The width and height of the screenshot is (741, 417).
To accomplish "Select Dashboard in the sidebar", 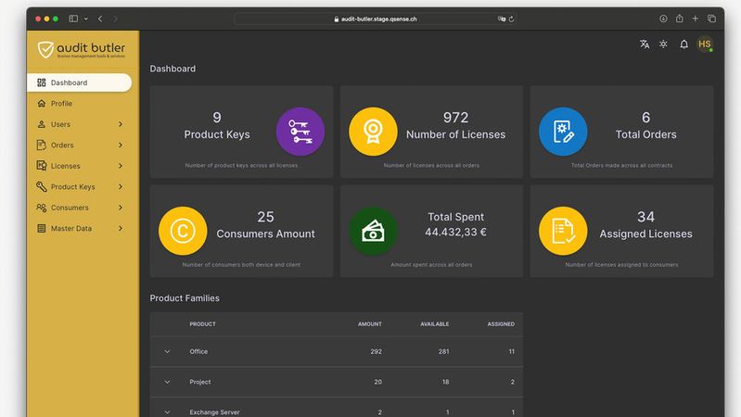I will [x=79, y=82].
